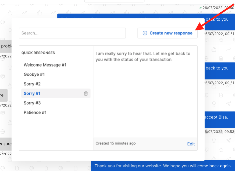Click the Create new response button text
This screenshot has width=235, height=171.
pyautogui.click(x=171, y=33)
